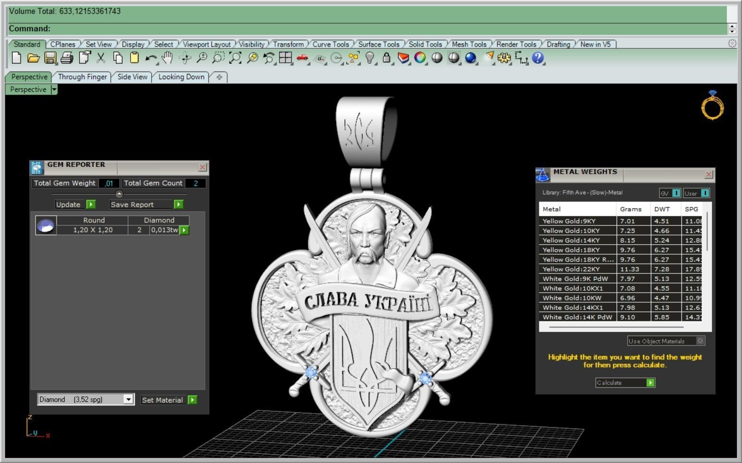742x463 pixels.
Task: Open the Curve Tools toolbar tab
Action: pos(331,44)
